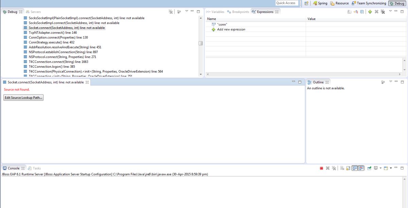Select NSProtocol.connect(String, Properties) line 271 frame
The height and width of the screenshot is (208, 408).
(x=60, y=57)
